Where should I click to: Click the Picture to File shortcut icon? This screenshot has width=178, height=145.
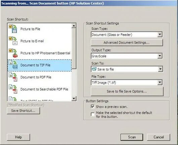pyautogui.click(x=13, y=29)
